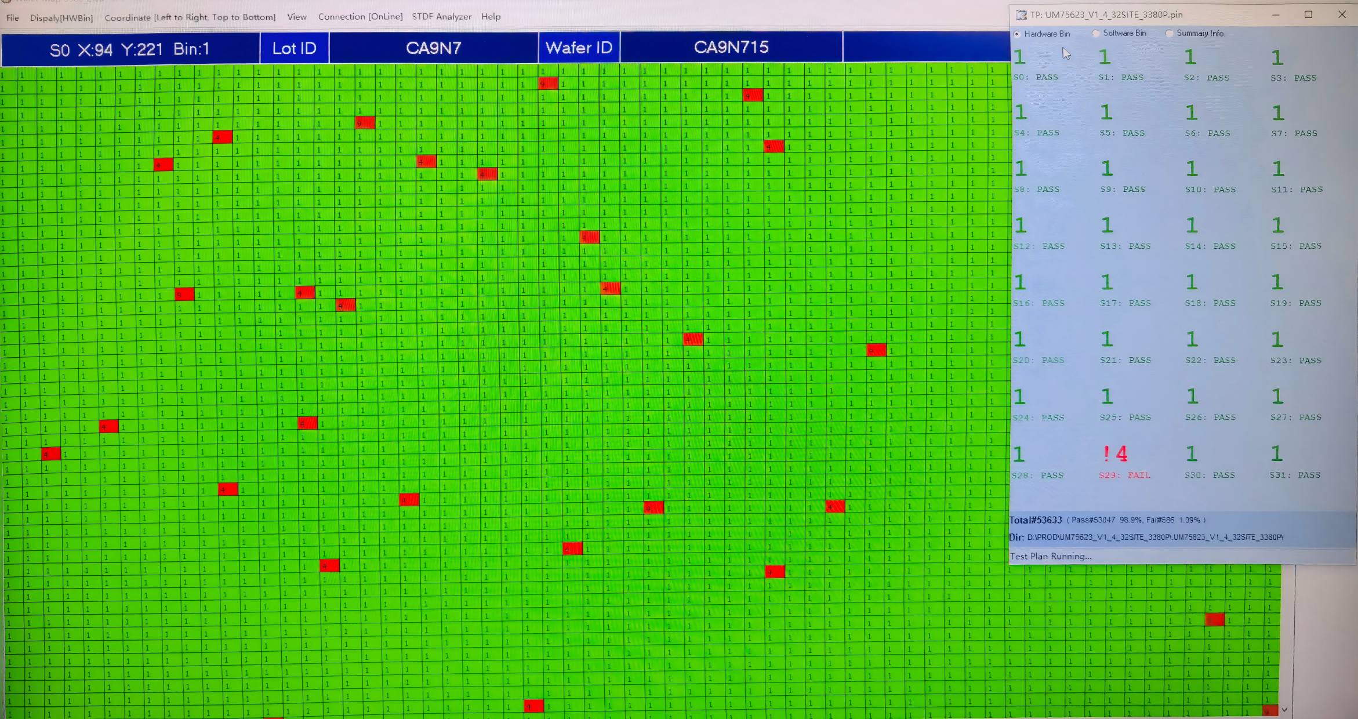The height and width of the screenshot is (719, 1358).
Task: Click the TP window title bar icon
Action: pyautogui.click(x=1021, y=15)
